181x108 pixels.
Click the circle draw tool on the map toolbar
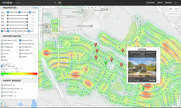[x=86, y=8]
